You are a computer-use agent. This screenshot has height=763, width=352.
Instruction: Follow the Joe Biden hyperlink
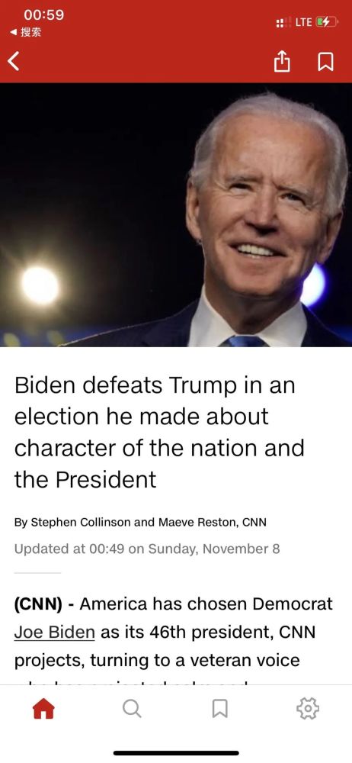(x=54, y=632)
